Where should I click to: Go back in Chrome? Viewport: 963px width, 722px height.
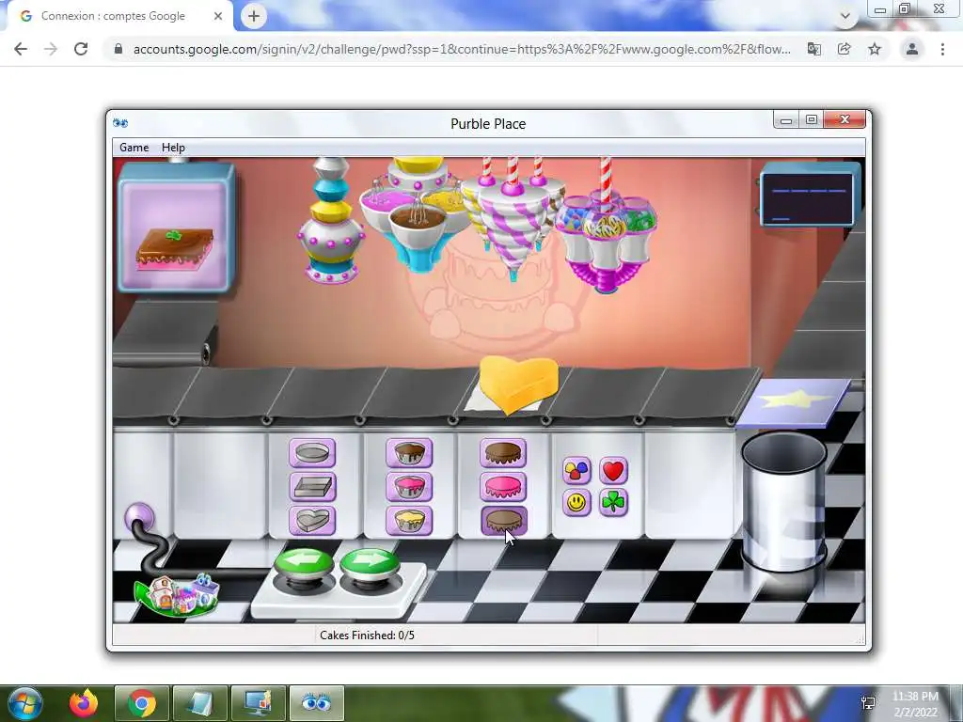point(21,49)
